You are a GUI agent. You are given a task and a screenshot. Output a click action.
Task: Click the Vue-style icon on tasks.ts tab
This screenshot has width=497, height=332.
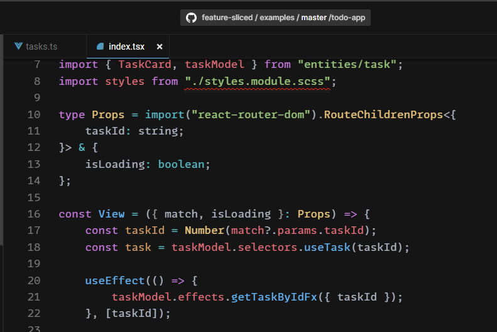(x=18, y=47)
